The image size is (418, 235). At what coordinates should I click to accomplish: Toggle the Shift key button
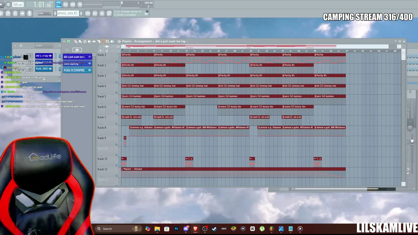[x=88, y=13]
